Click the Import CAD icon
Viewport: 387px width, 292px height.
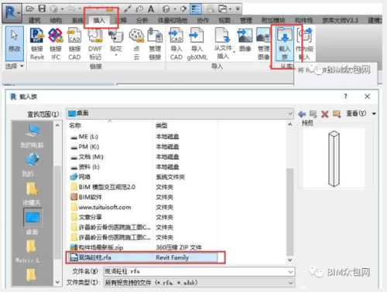pyautogui.click(x=176, y=44)
